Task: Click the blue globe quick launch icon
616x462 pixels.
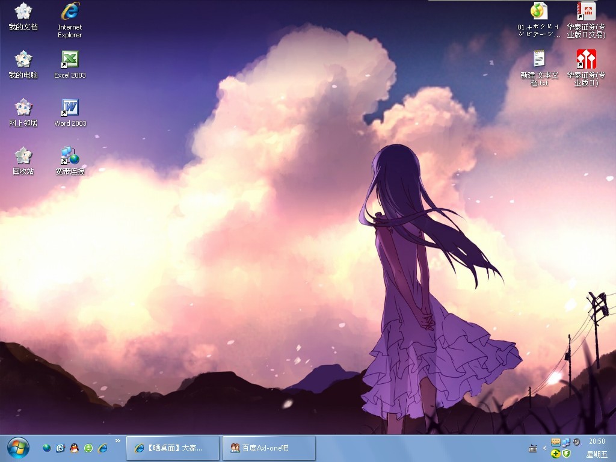Action: [47, 448]
